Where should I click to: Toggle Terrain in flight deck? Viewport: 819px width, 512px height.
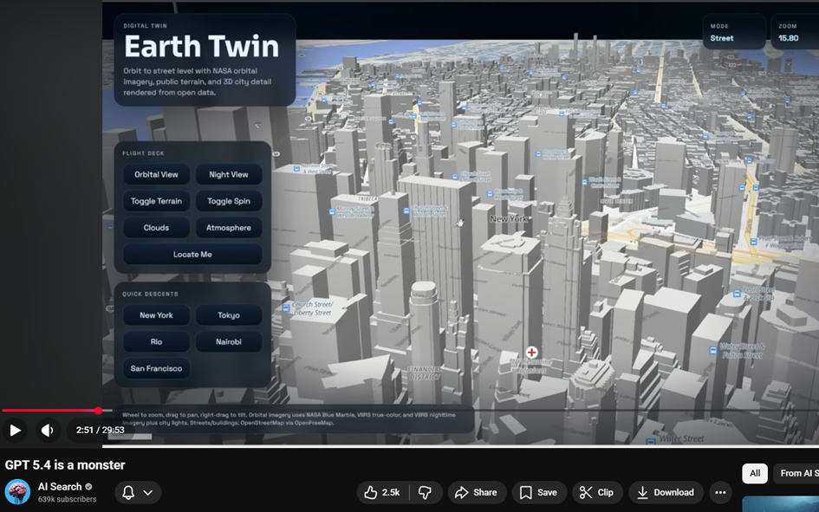156,201
